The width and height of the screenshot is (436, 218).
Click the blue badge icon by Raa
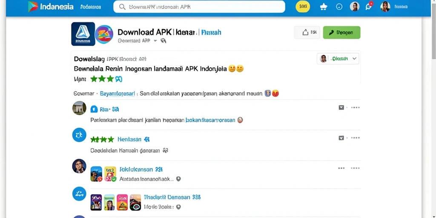click(94, 109)
